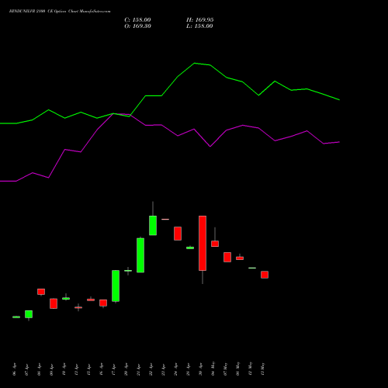Click the high value H: 169.95
Image resolution: width=388 pixels, height=388 pixels.
coord(200,20)
